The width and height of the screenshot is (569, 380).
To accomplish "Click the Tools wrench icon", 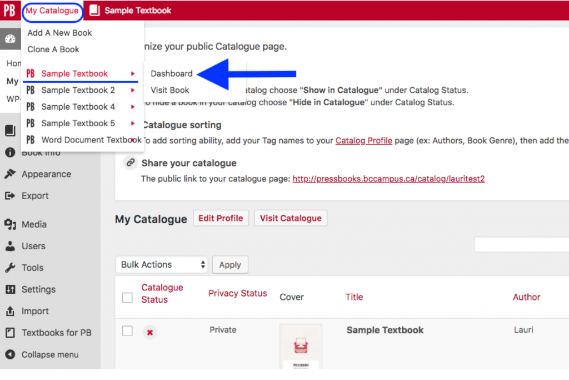I will click(10, 268).
